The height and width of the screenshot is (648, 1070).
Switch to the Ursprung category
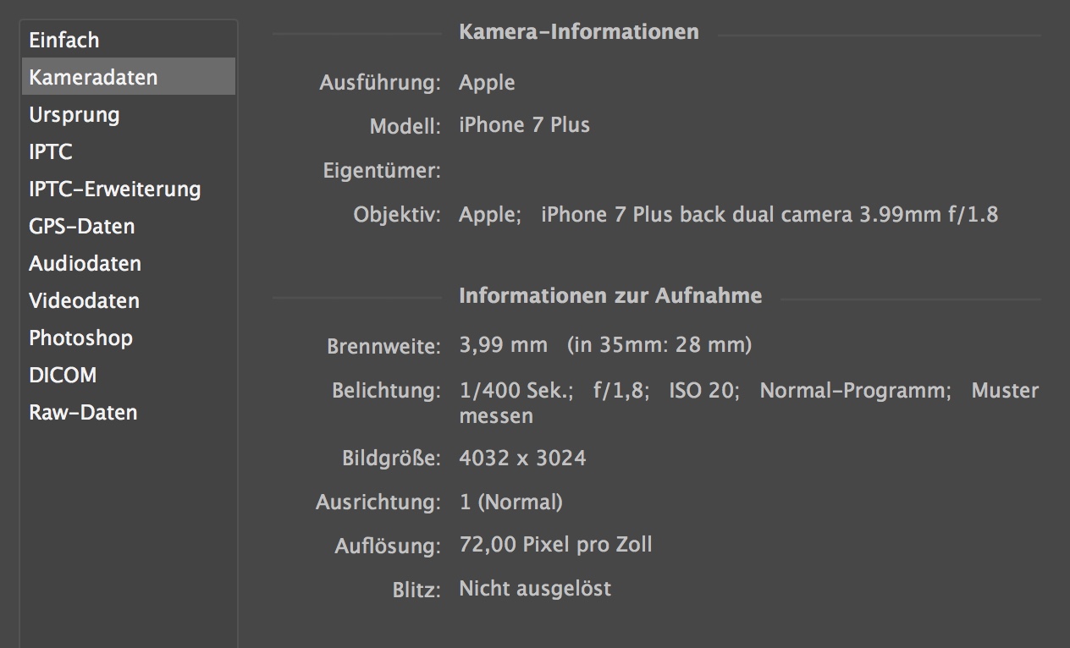[129, 114]
